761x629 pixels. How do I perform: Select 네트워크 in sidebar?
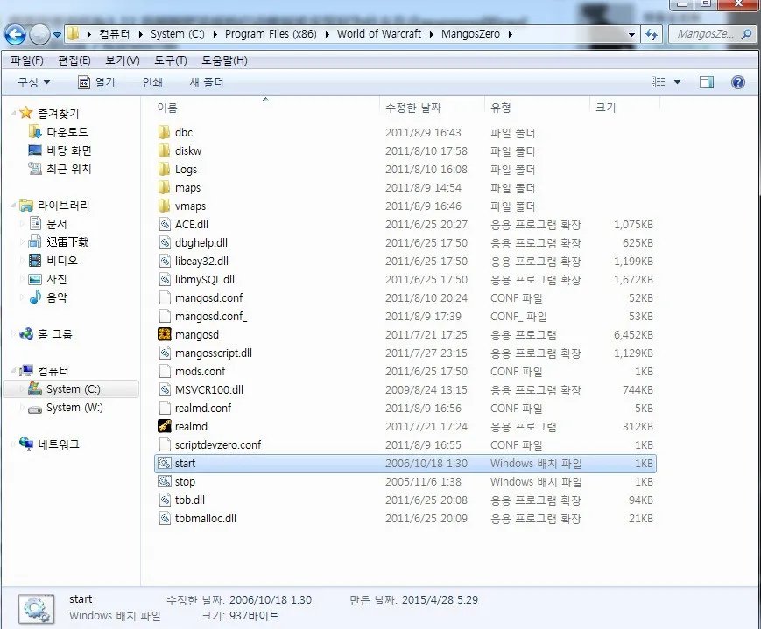58,444
